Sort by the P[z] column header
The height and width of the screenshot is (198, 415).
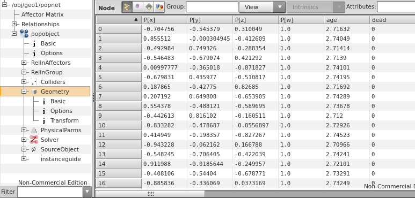tap(256, 20)
